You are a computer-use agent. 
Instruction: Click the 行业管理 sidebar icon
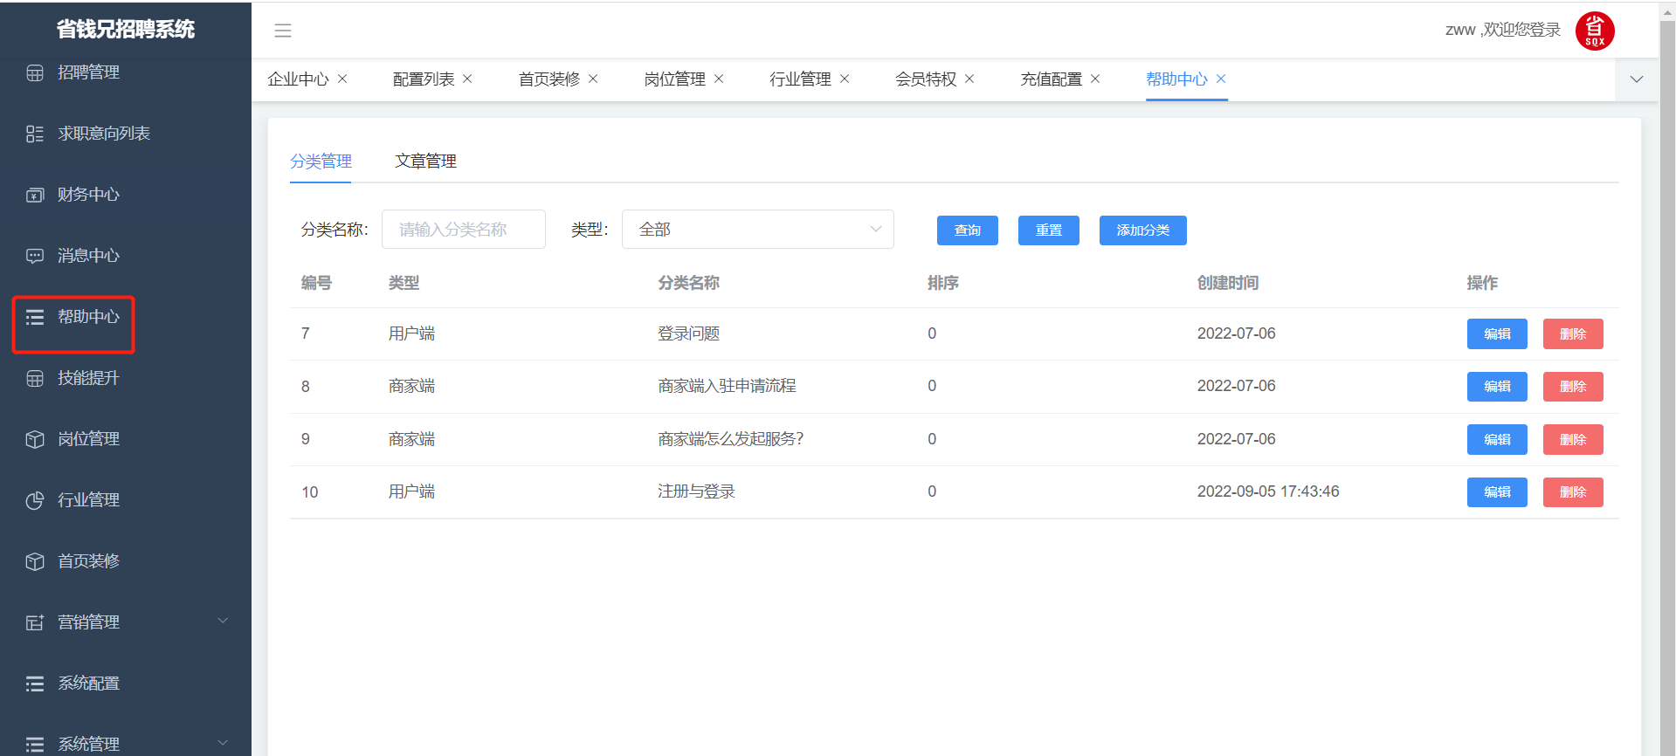[x=35, y=500]
